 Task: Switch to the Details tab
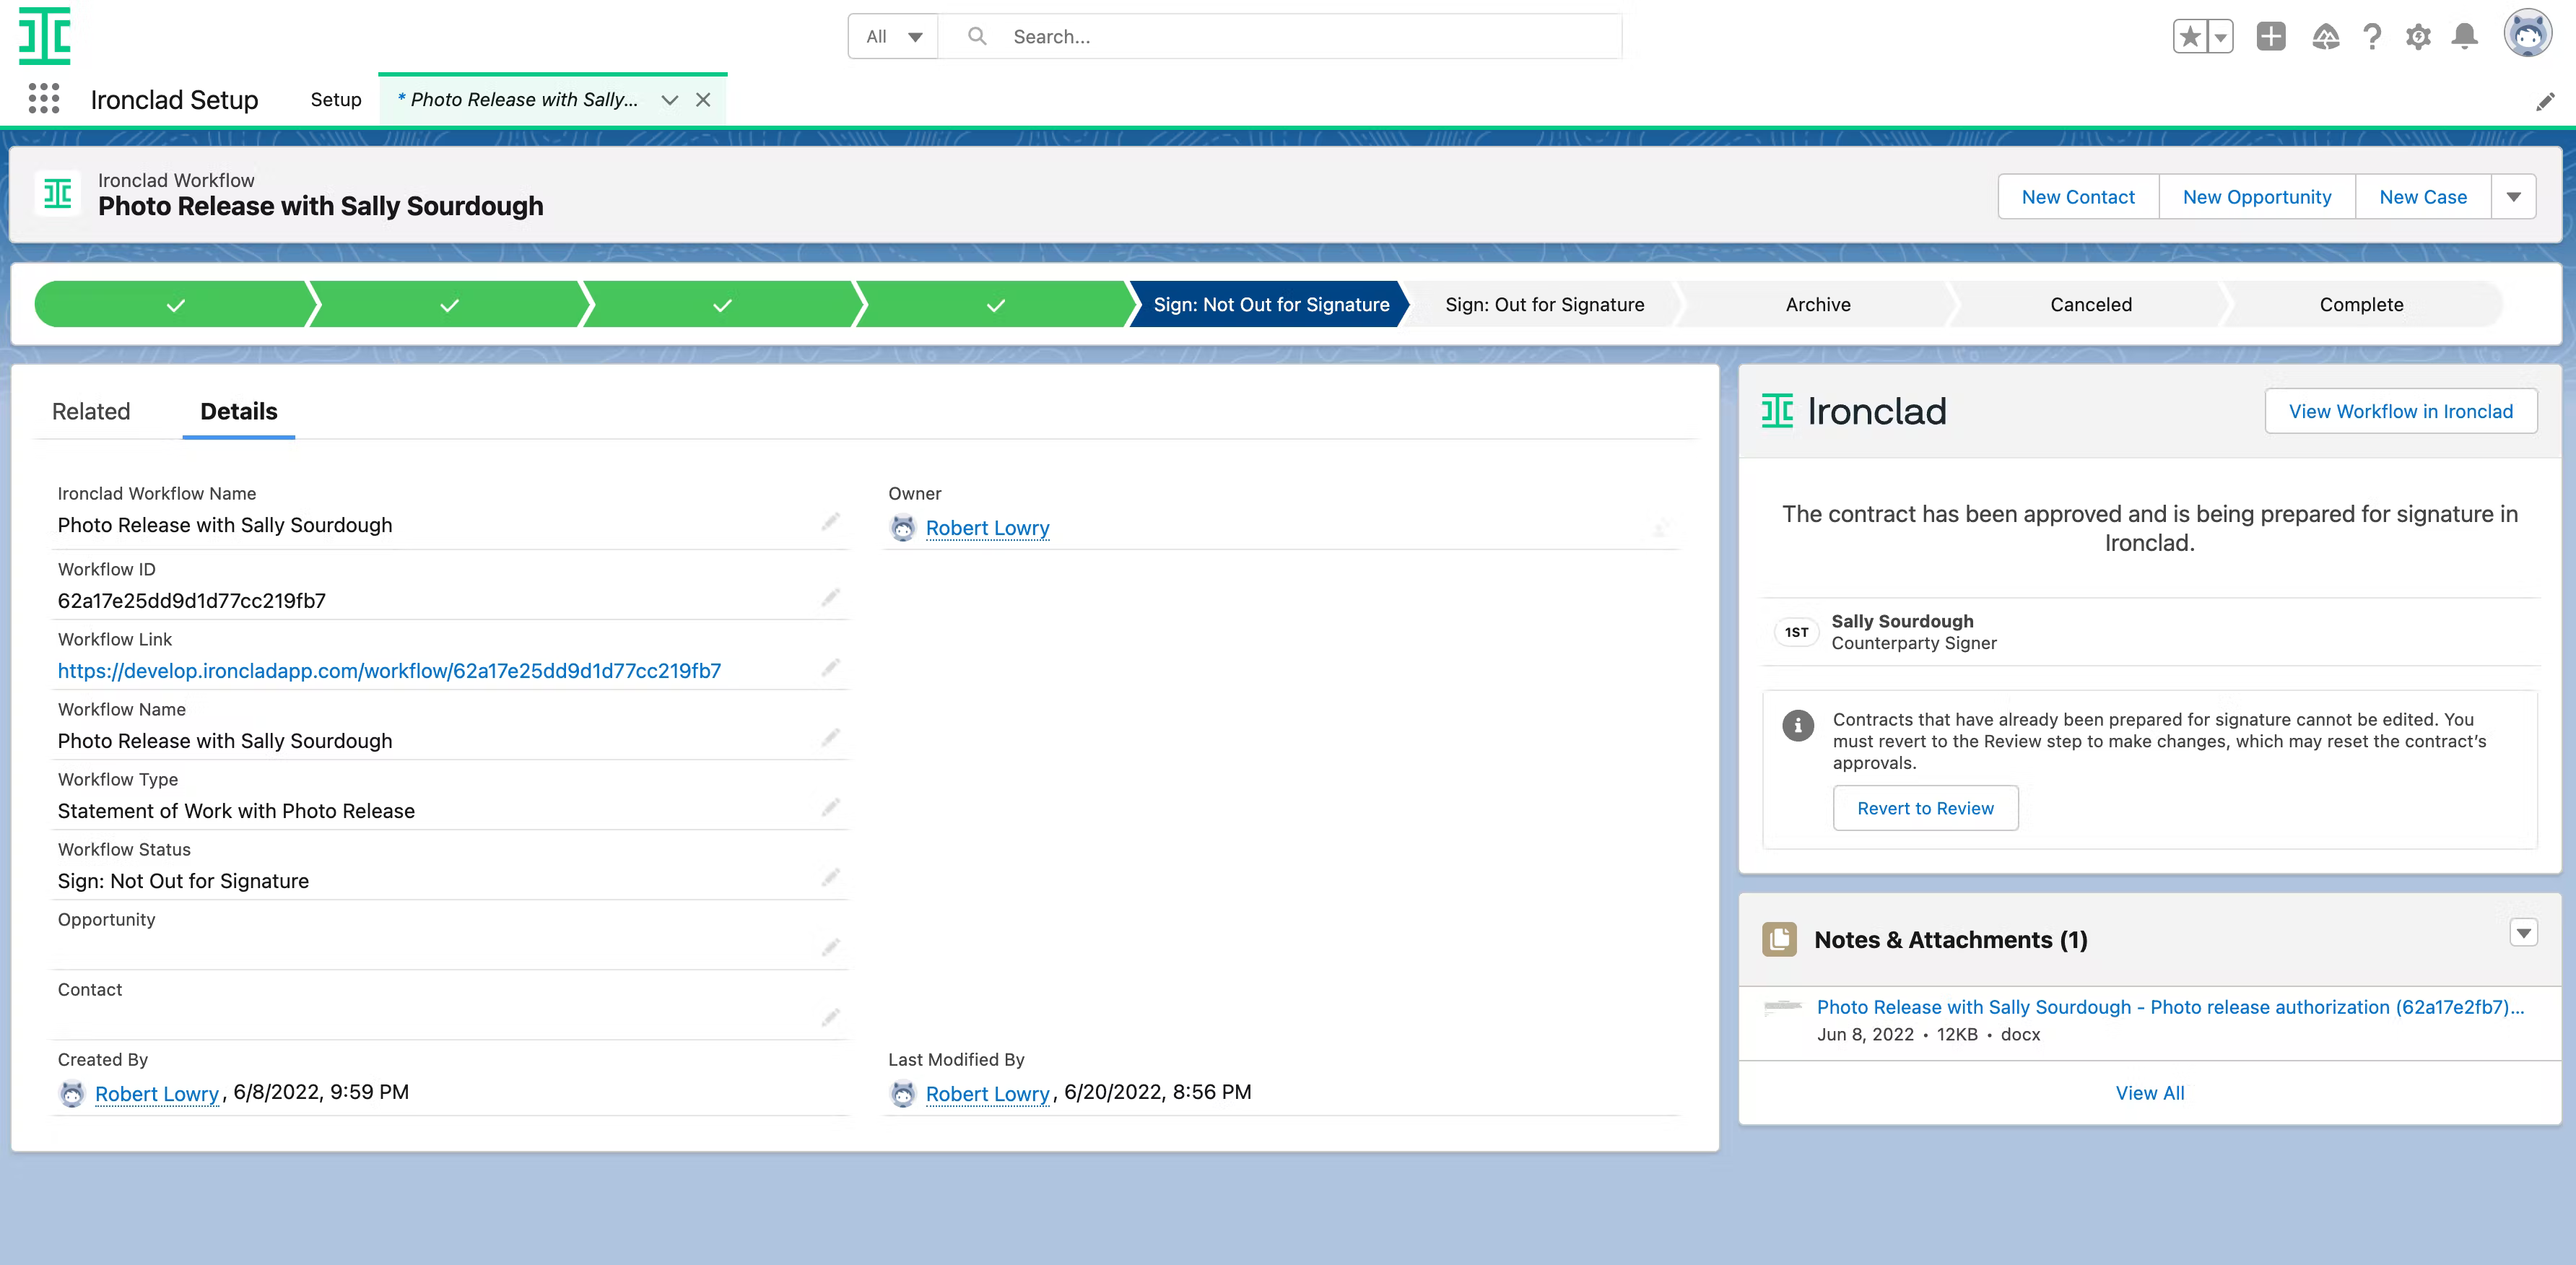239,411
